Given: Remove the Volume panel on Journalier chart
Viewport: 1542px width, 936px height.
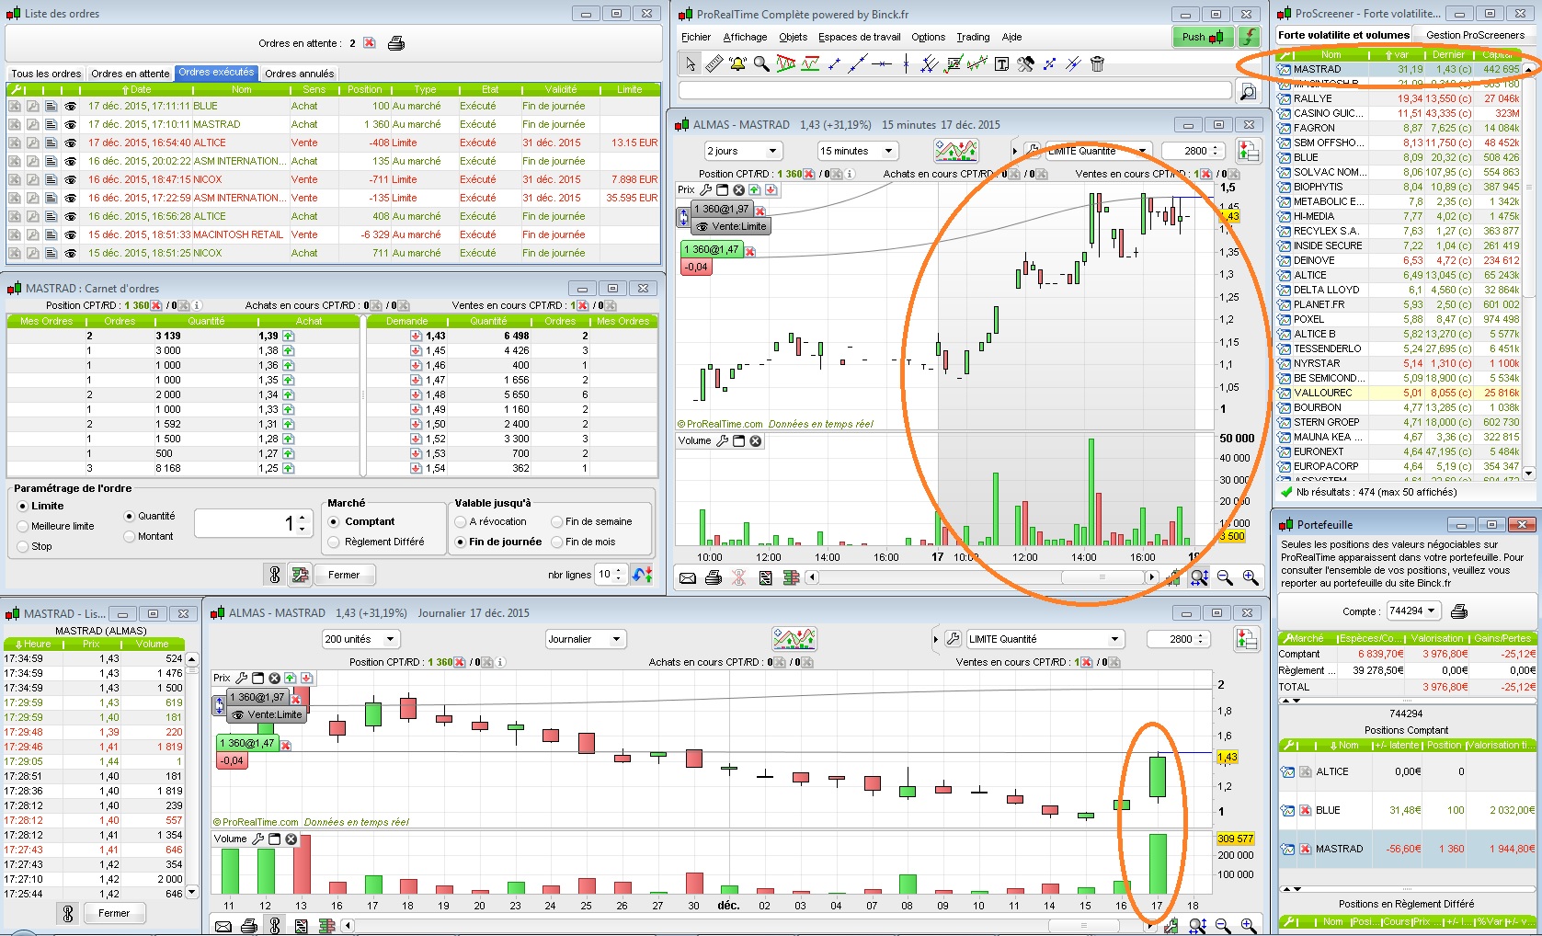Looking at the screenshot, I should pyautogui.click(x=291, y=839).
